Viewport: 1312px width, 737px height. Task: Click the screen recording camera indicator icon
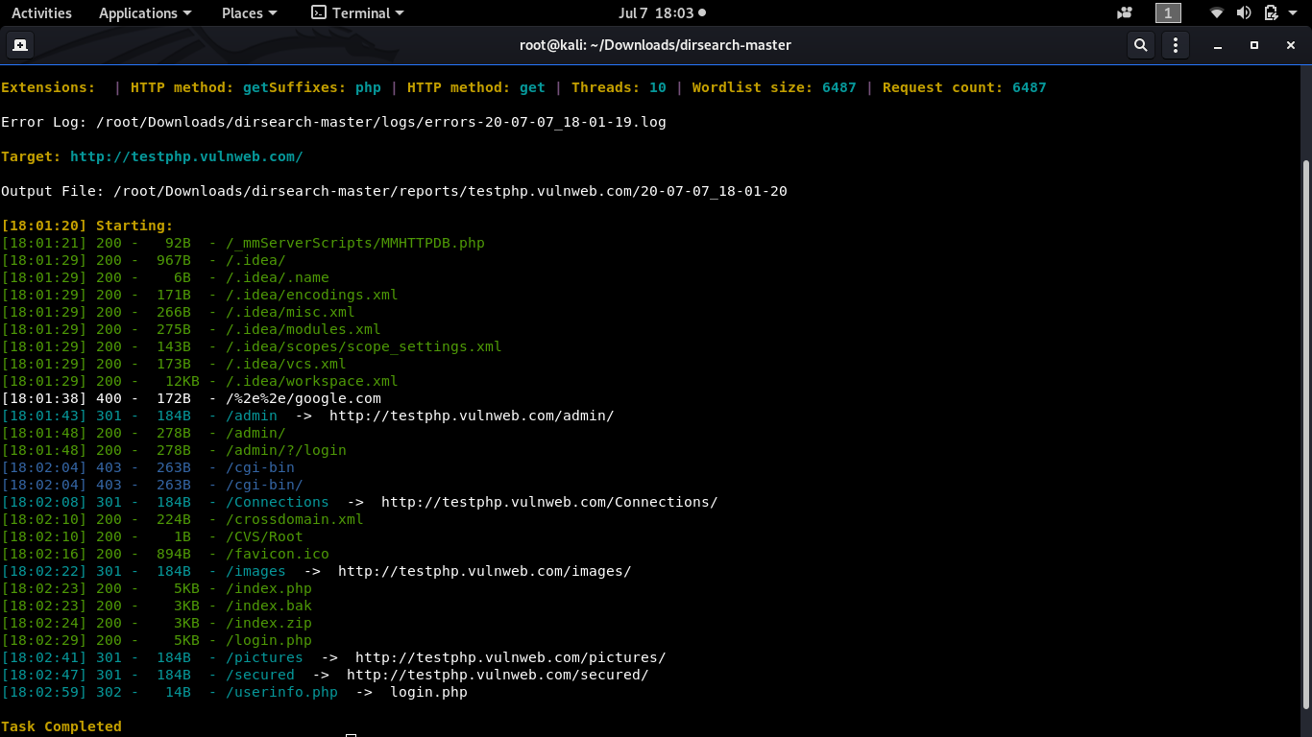1125,13
